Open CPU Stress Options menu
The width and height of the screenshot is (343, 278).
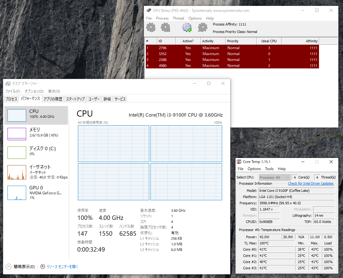coord(195,18)
